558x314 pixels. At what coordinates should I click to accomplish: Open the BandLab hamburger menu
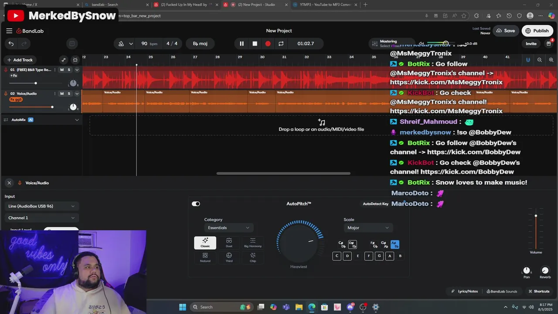9,31
